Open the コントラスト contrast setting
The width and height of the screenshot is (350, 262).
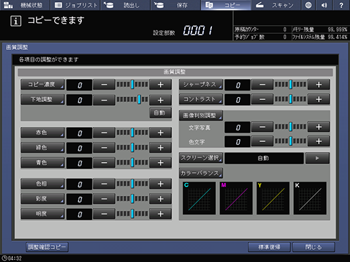click(201, 99)
